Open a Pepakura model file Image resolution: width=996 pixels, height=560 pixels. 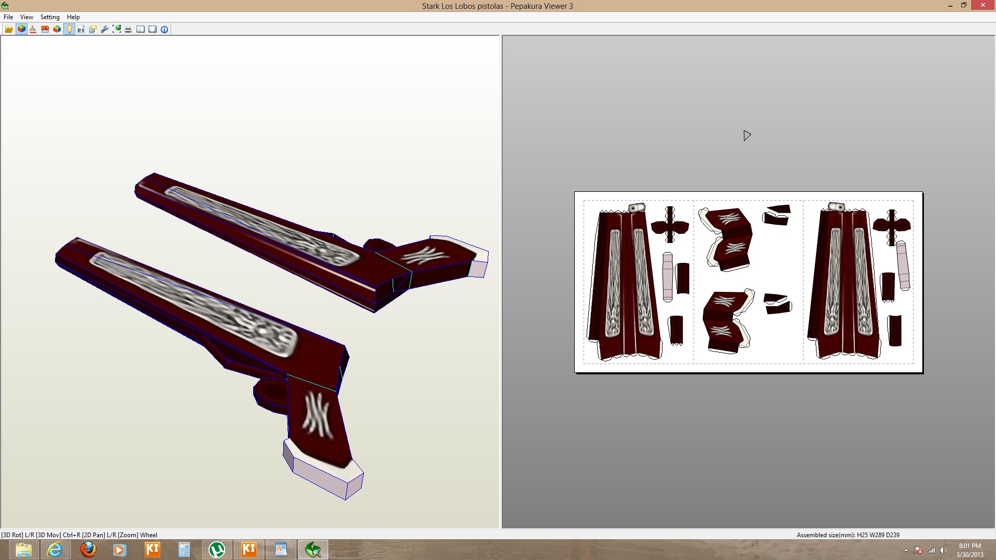click(x=8, y=30)
